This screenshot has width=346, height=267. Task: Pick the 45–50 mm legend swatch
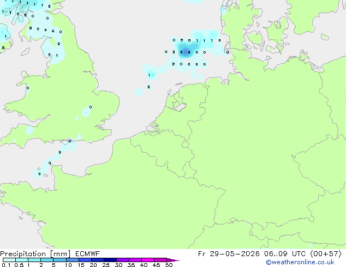tap(160, 260)
